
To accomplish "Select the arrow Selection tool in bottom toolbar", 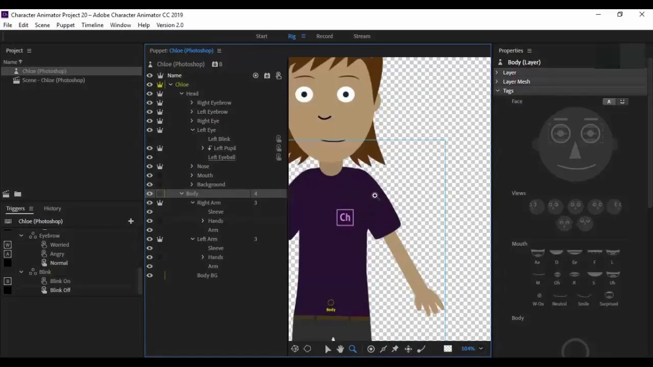I will point(328,349).
